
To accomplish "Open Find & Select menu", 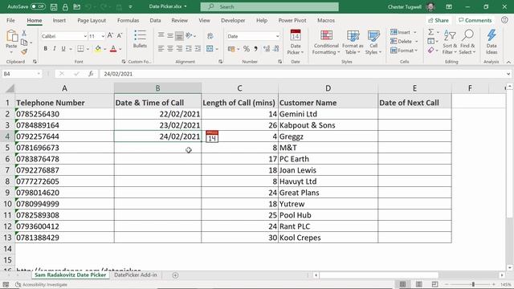I will coord(467,42).
